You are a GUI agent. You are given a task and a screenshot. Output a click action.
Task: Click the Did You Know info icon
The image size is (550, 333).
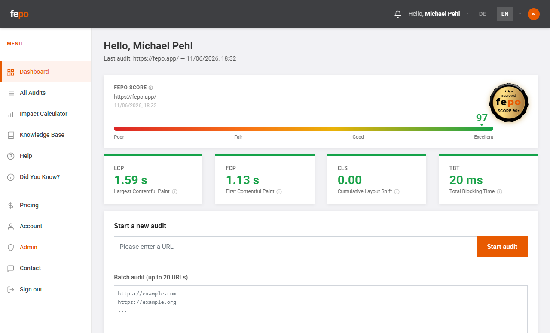(11, 177)
